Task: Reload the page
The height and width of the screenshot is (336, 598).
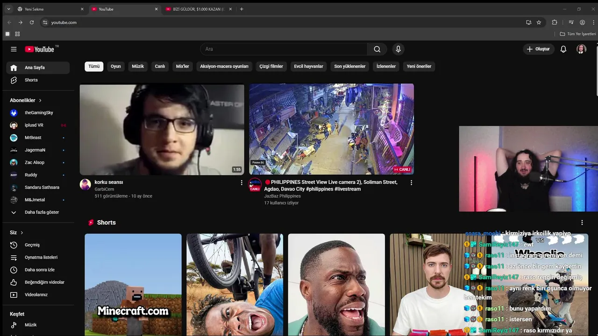Action: coord(32,22)
